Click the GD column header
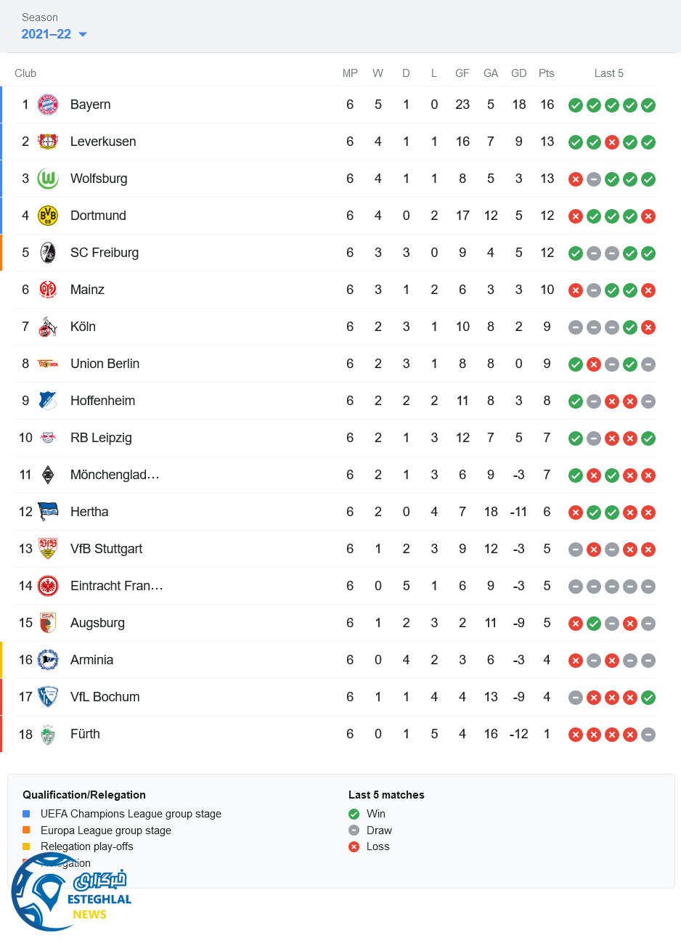Screen dimensions: 681x951 coord(518,73)
